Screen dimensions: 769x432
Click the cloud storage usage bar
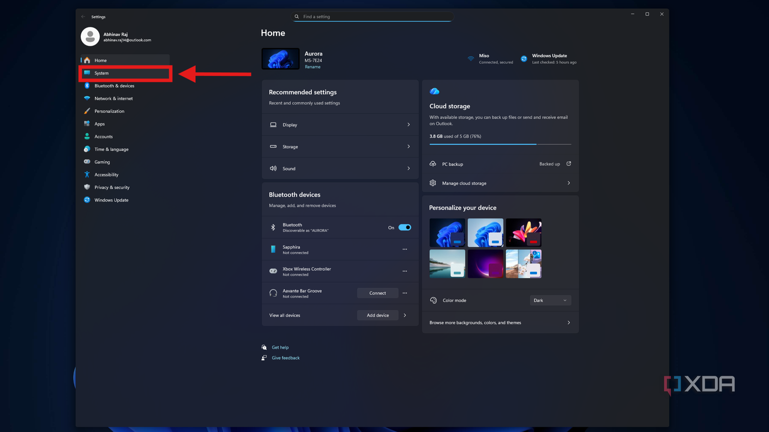(500, 144)
